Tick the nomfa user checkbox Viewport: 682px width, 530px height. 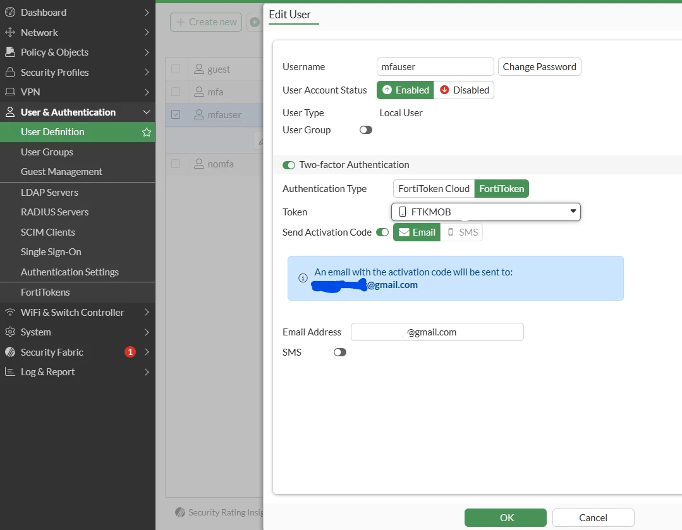point(176,164)
